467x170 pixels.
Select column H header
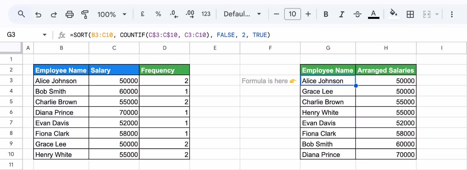click(x=386, y=48)
